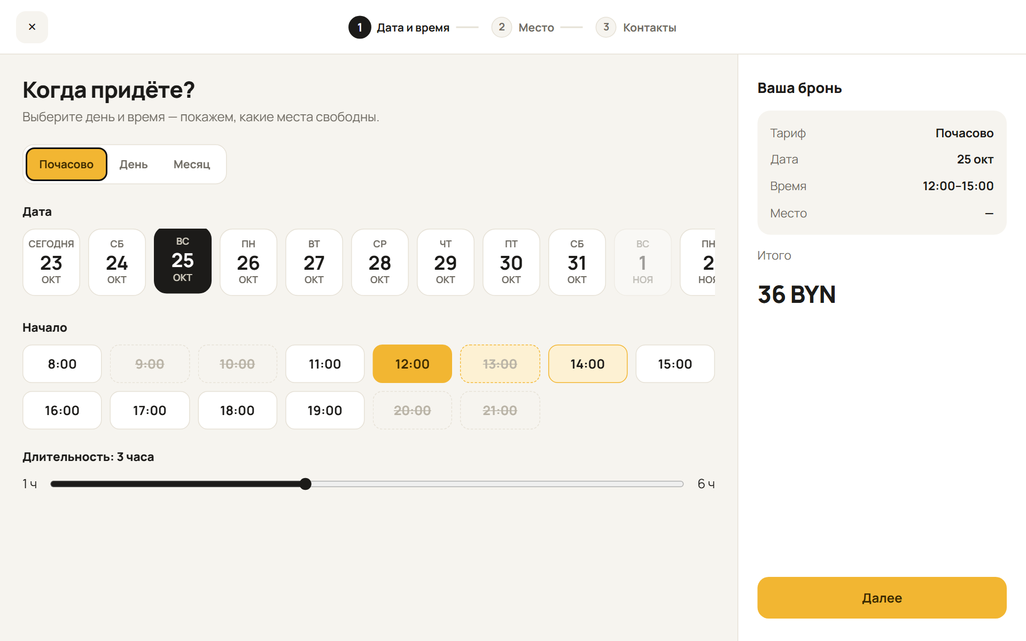This screenshot has width=1026, height=641.
Task: Click the 36 BYN total amount
Action: pos(797,295)
